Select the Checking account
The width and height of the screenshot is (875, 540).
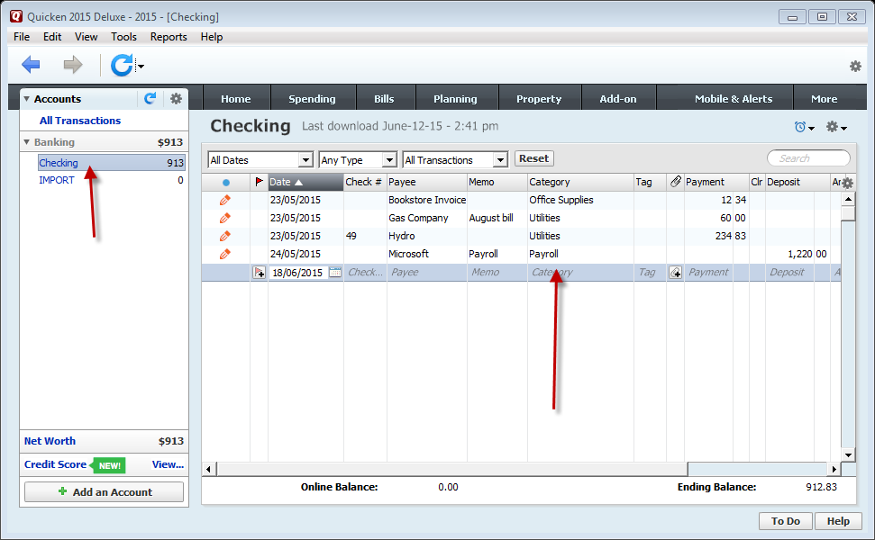(112, 163)
